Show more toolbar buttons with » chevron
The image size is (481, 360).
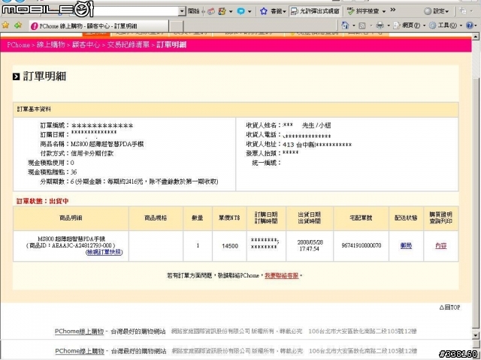(392, 10)
